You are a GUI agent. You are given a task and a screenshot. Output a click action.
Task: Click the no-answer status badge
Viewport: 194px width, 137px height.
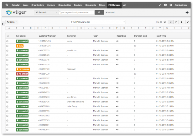click(22, 74)
